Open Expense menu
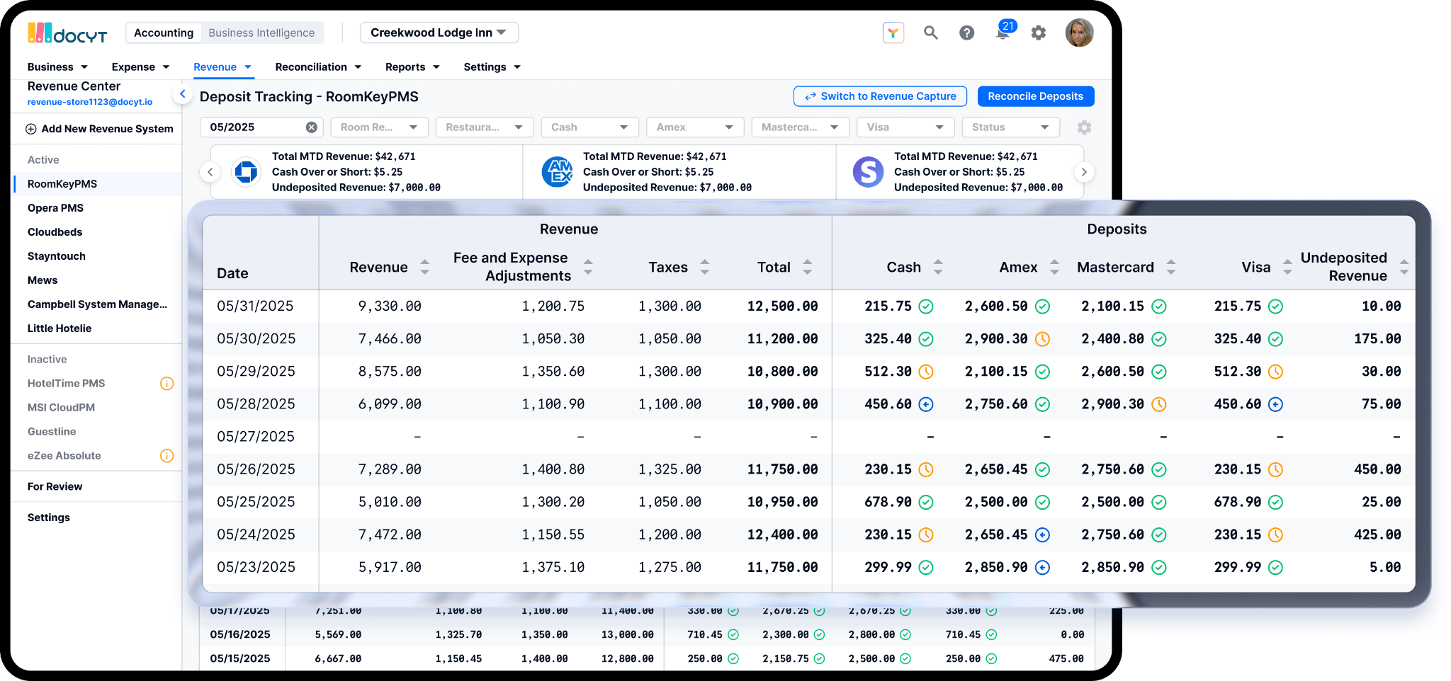 pyautogui.click(x=140, y=67)
